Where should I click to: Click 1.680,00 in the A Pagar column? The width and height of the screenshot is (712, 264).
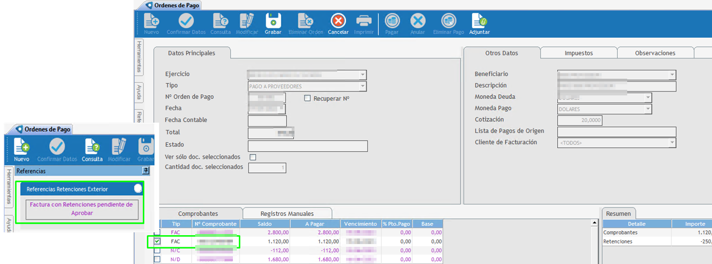pos(327,259)
